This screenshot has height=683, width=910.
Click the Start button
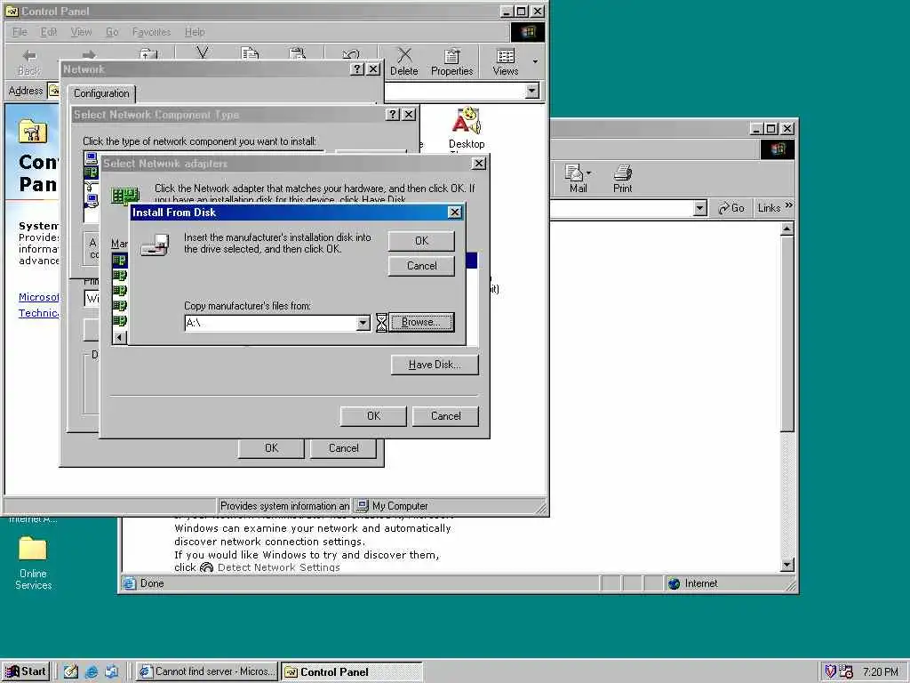pyautogui.click(x=26, y=671)
